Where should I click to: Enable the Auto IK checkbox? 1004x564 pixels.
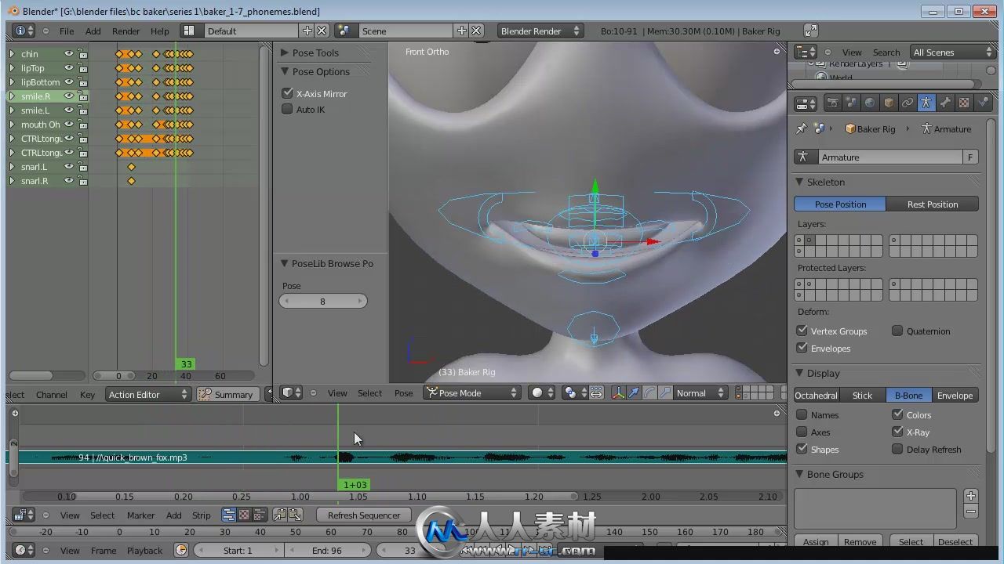coord(287,110)
